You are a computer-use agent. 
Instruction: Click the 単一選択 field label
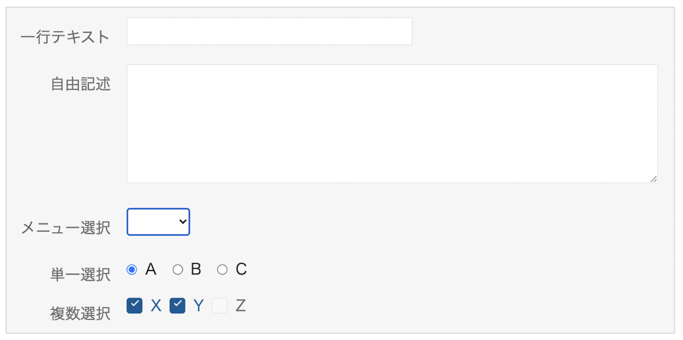(81, 275)
